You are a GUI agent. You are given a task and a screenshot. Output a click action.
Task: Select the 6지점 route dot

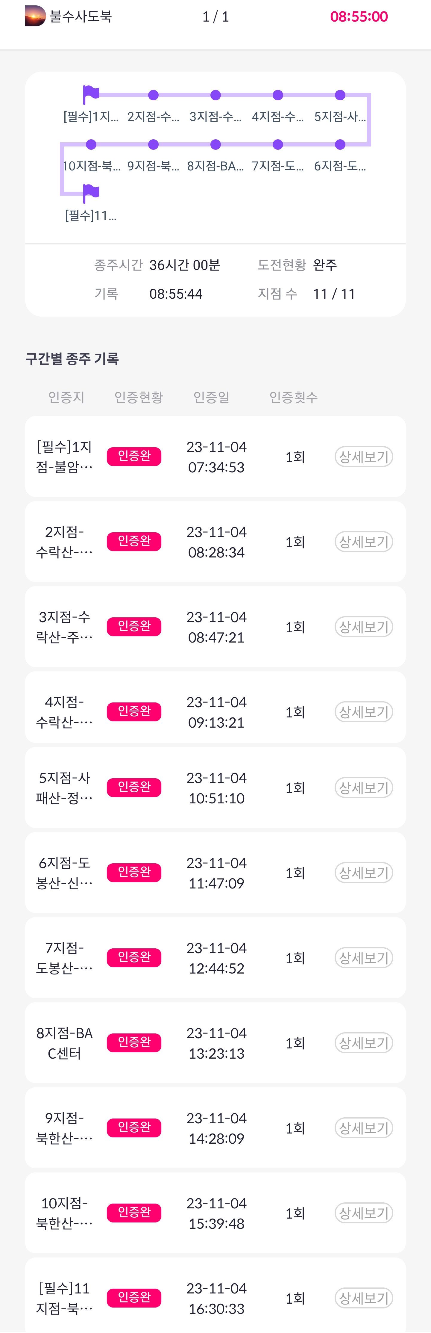tap(339, 144)
